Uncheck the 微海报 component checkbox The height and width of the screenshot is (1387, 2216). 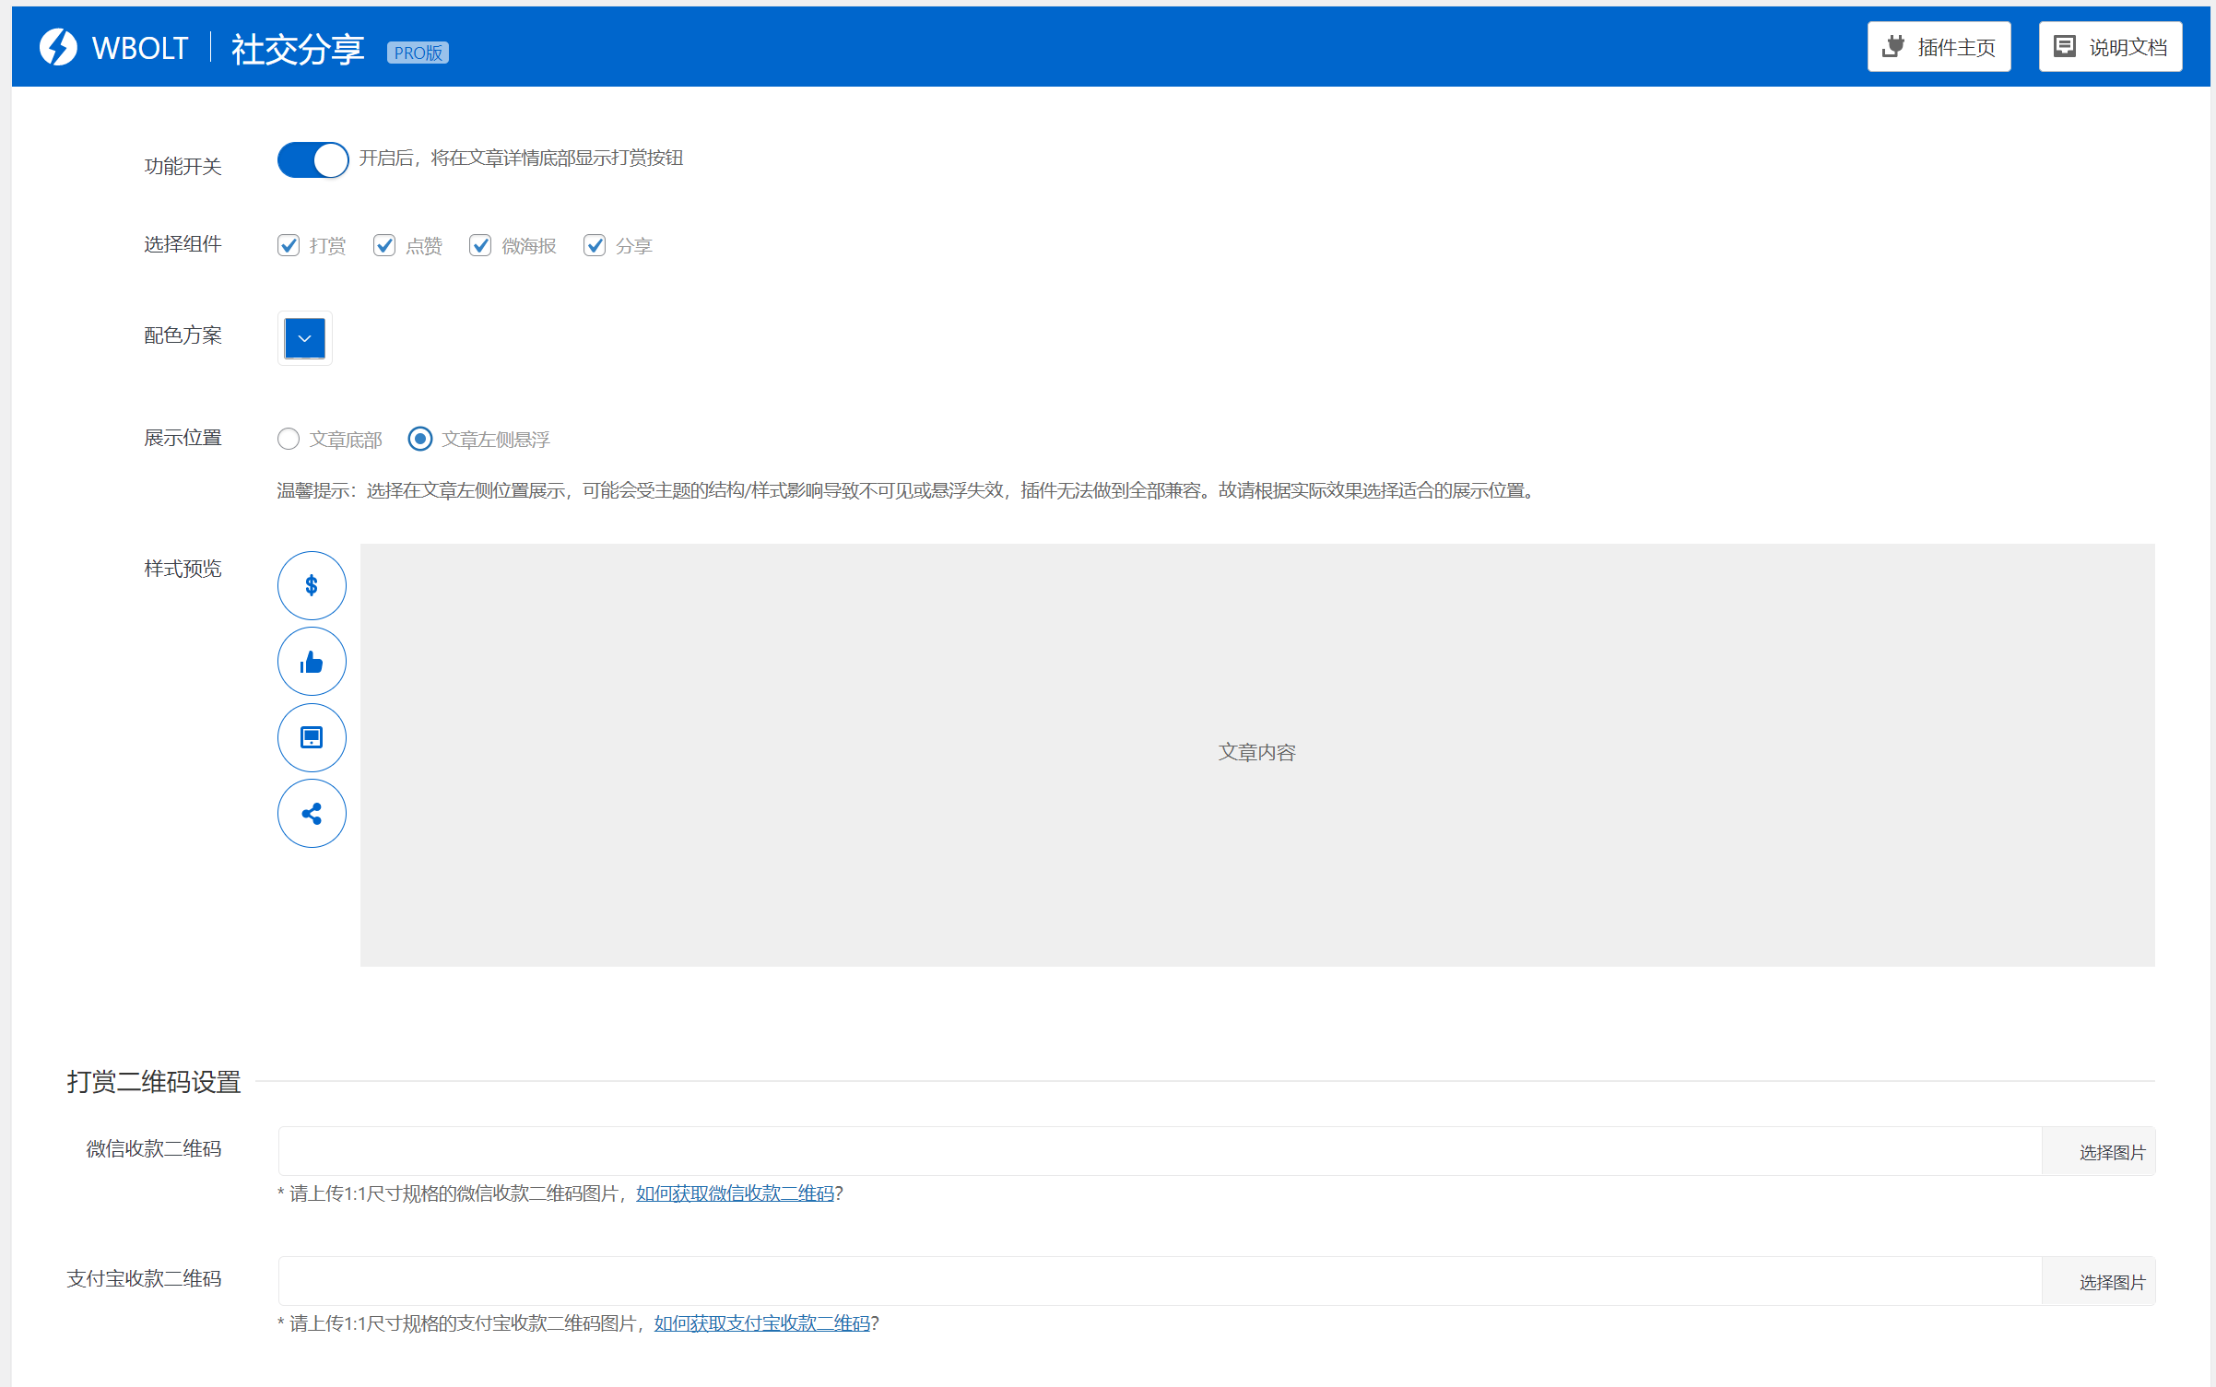click(480, 245)
